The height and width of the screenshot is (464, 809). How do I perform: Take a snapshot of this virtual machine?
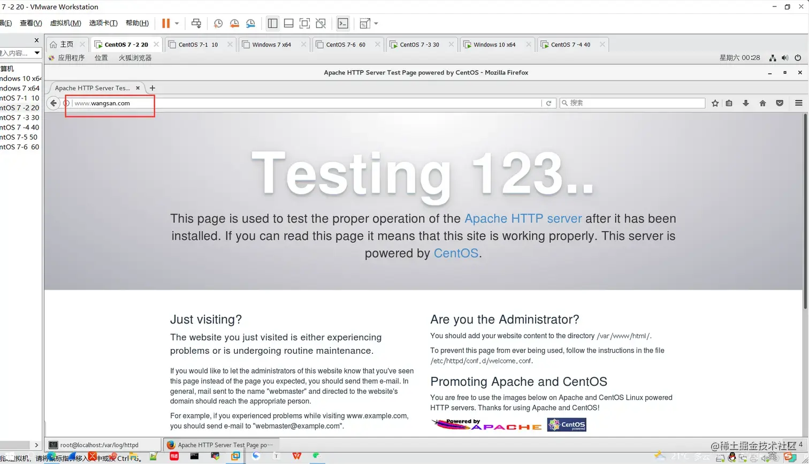point(218,23)
